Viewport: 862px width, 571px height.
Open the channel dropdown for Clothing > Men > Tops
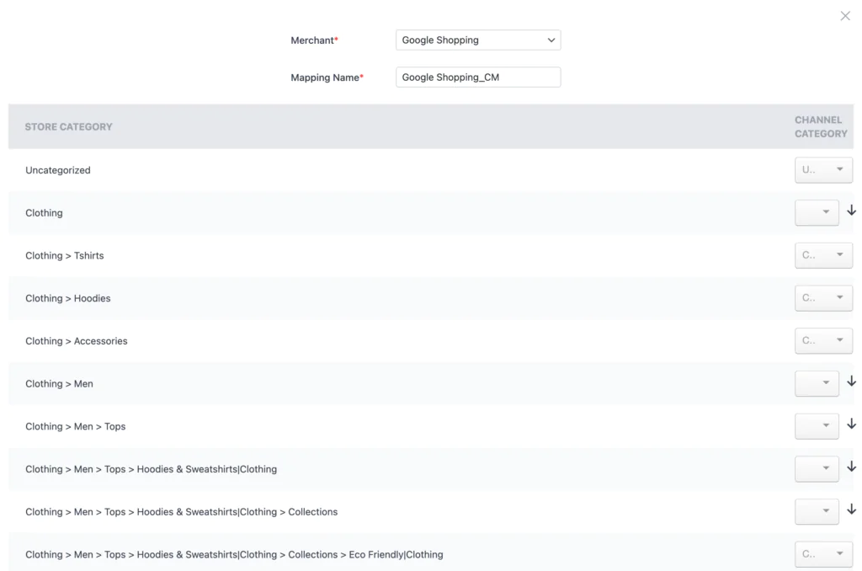(817, 426)
